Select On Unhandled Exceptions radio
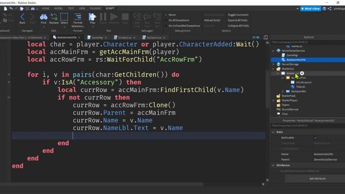This screenshot has width=345, height=194. coord(166,26)
